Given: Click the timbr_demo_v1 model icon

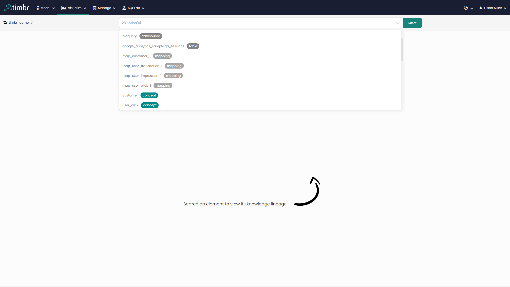Looking at the screenshot, I should tap(5, 22).
